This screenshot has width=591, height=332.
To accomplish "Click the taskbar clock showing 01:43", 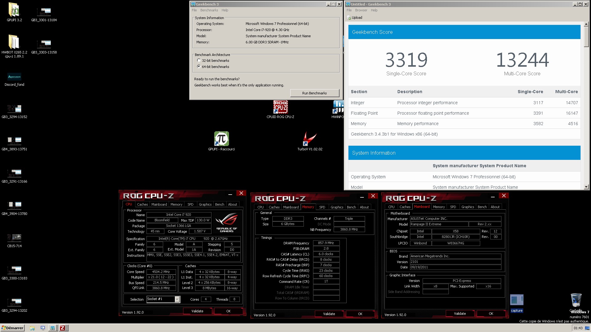I will tap(578, 328).
